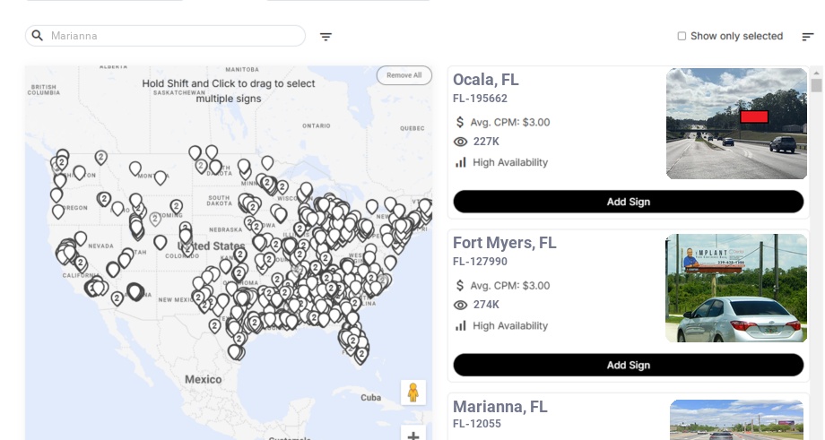Image resolution: width=825 pixels, height=440 pixels.
Task: Add the Ocala, FL sign
Action: click(x=628, y=202)
